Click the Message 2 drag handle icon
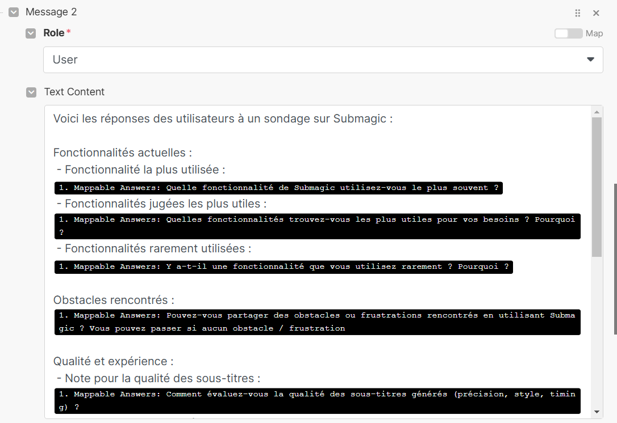Viewport: 617px width, 423px height. [577, 13]
